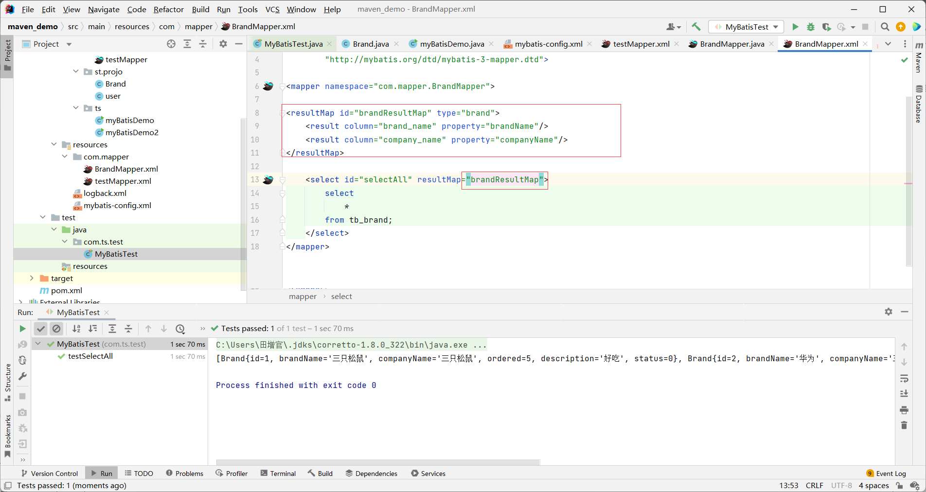Select opened file locate target icon in Project panel
This screenshot has height=492, width=926.
point(171,44)
